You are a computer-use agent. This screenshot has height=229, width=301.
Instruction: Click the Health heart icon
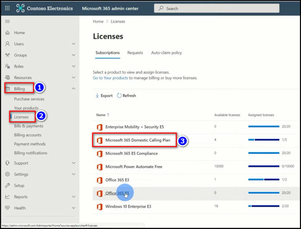click(x=7, y=208)
